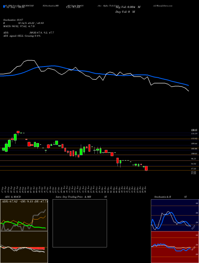
Task: Click the '(MGR) 67.8, 9.2, 47.7' ADX values
Action: (41, 33)
